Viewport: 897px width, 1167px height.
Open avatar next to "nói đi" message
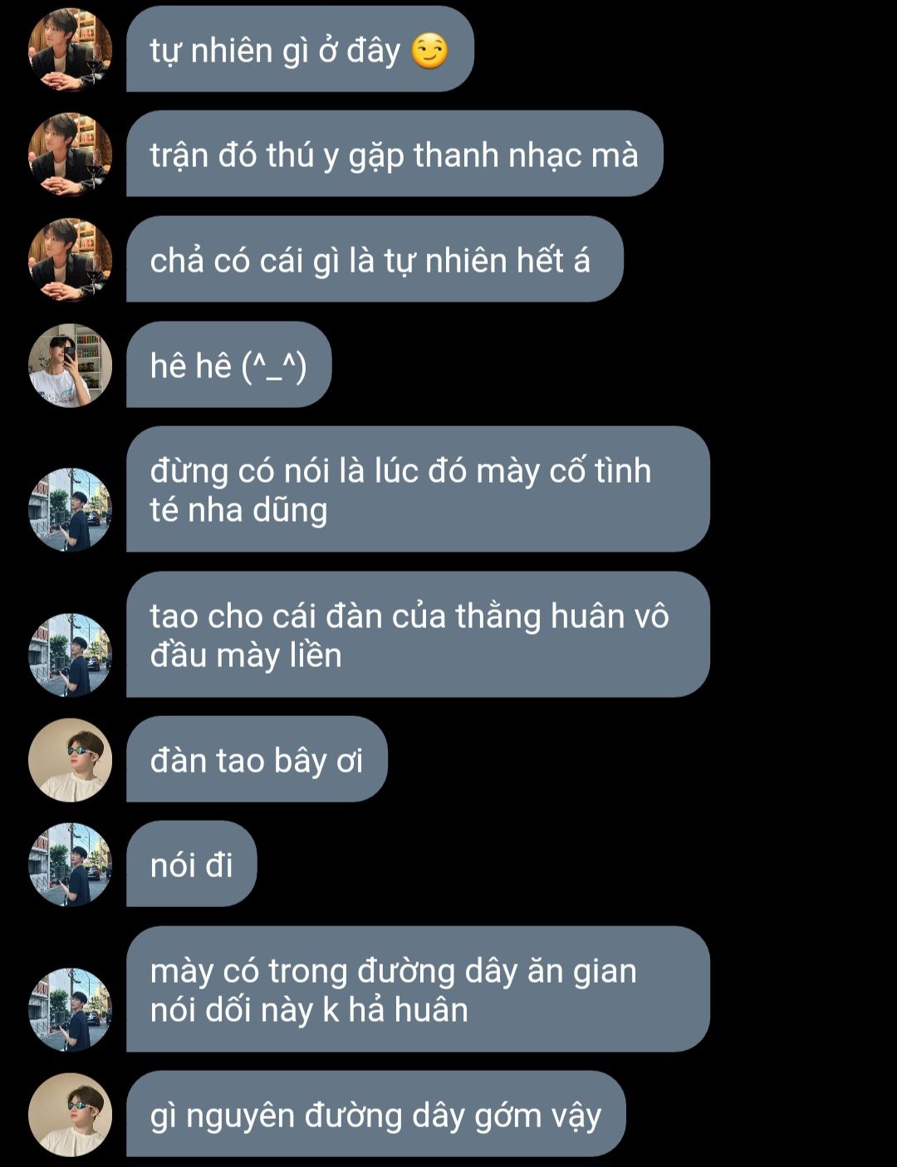(71, 865)
